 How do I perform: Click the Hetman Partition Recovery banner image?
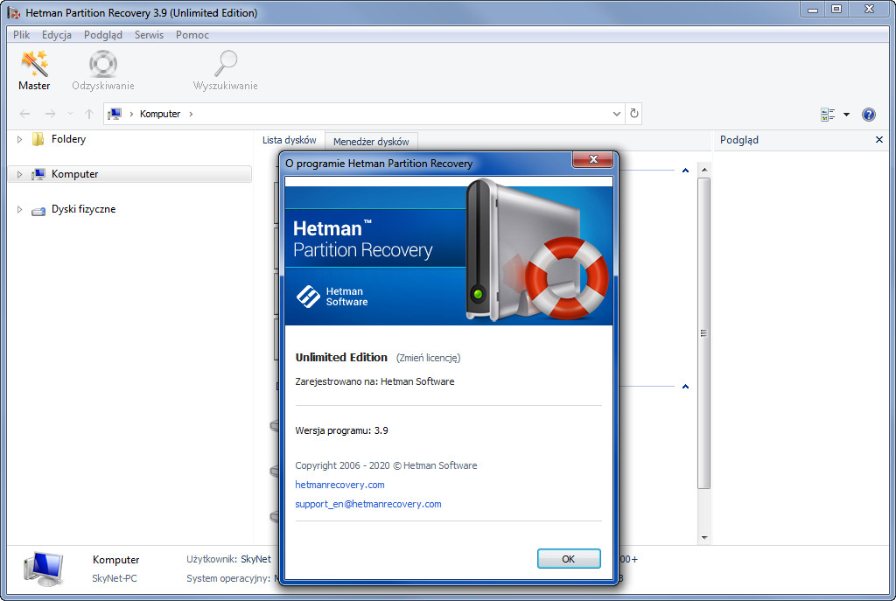coord(449,251)
